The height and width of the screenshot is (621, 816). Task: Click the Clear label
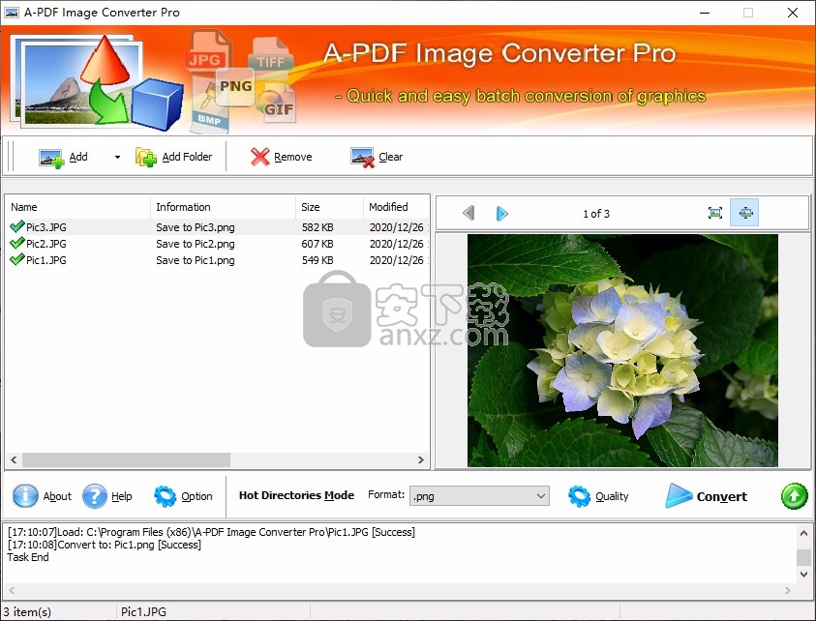click(390, 157)
